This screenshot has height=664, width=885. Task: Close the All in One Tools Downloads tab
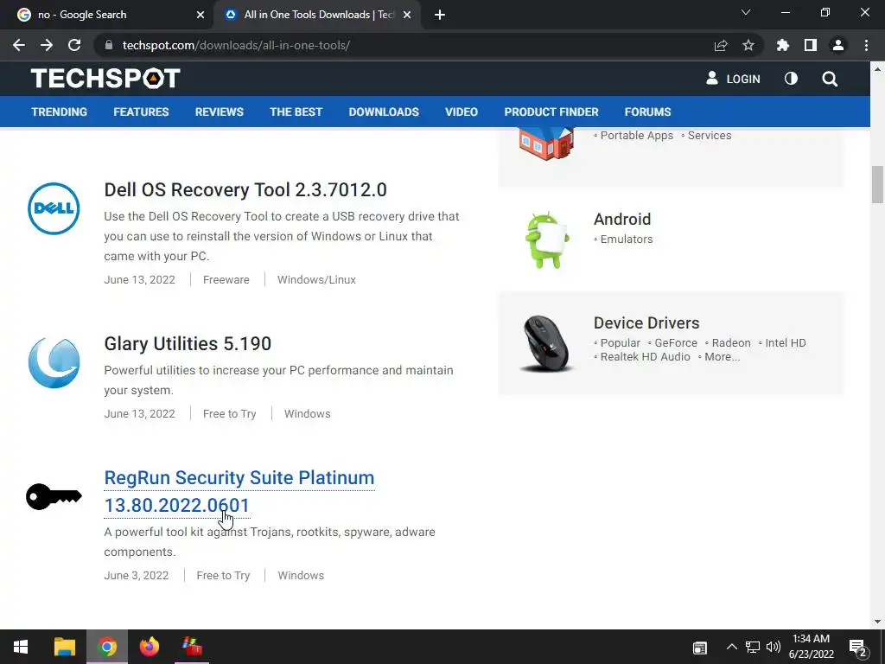coord(407,16)
